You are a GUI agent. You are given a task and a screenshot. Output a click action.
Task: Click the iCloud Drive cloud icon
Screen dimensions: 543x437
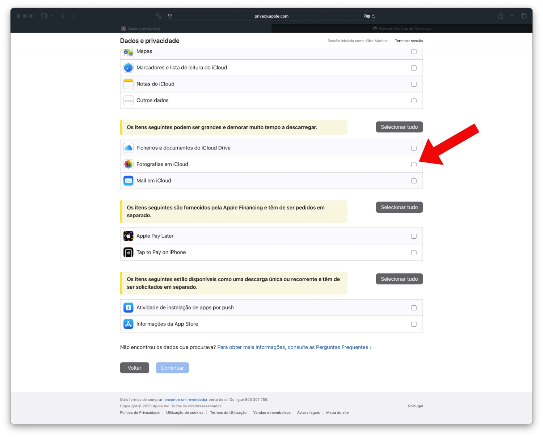coord(129,148)
